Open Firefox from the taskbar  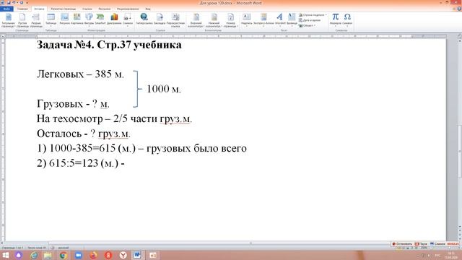pos(93,255)
